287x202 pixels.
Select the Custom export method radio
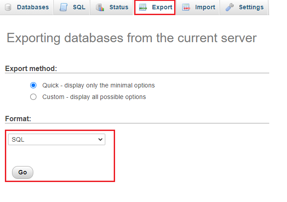tap(33, 97)
